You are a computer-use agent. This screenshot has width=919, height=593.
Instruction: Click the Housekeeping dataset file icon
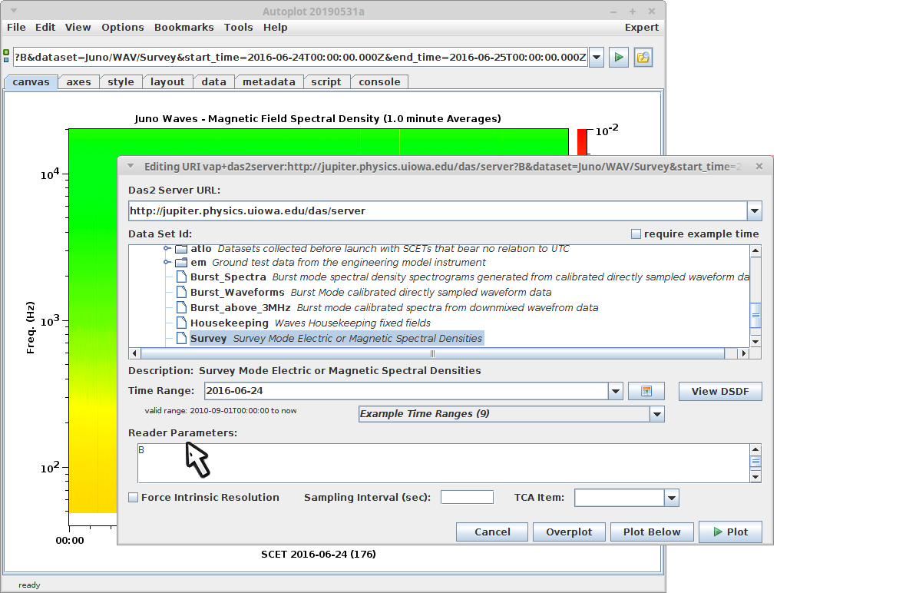click(x=181, y=323)
